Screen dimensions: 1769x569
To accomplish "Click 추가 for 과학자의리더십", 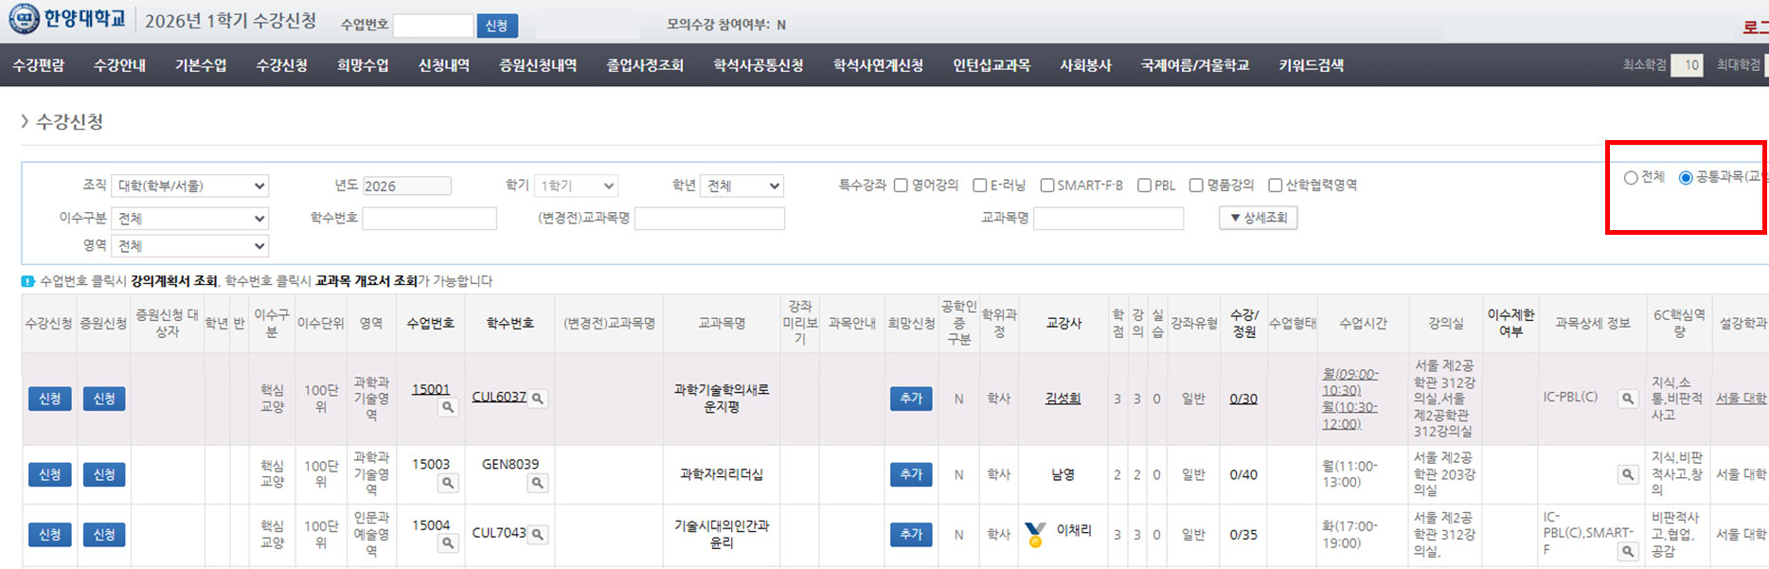I will tap(911, 474).
